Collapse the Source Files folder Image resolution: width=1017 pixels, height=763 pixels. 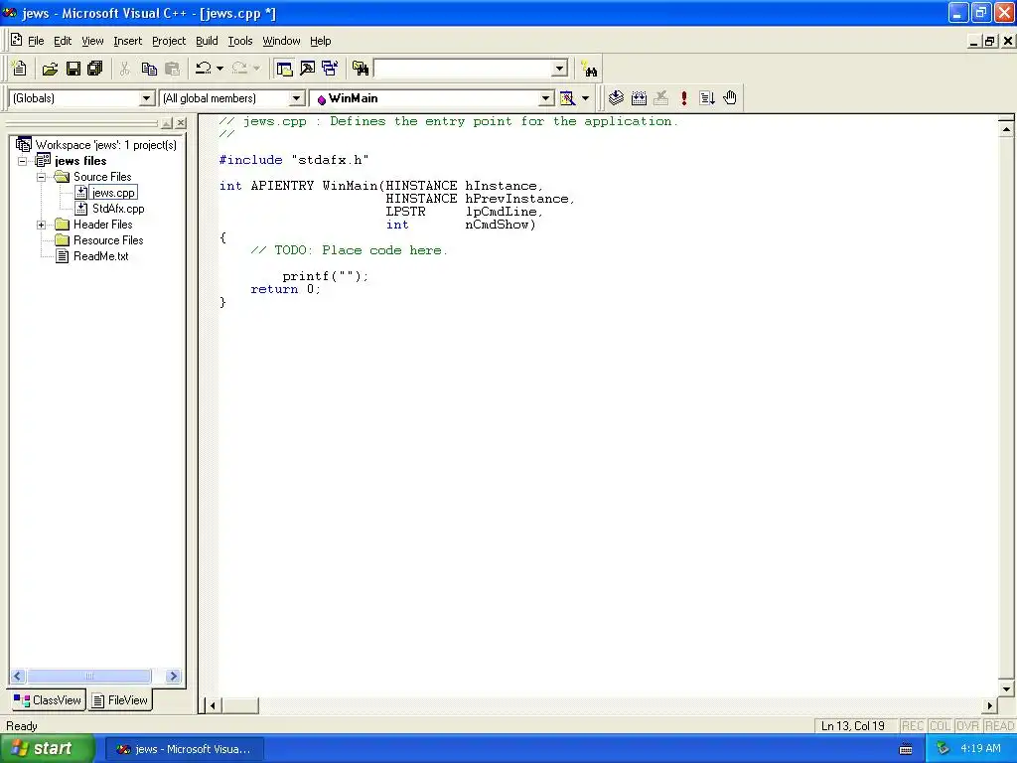click(x=41, y=177)
